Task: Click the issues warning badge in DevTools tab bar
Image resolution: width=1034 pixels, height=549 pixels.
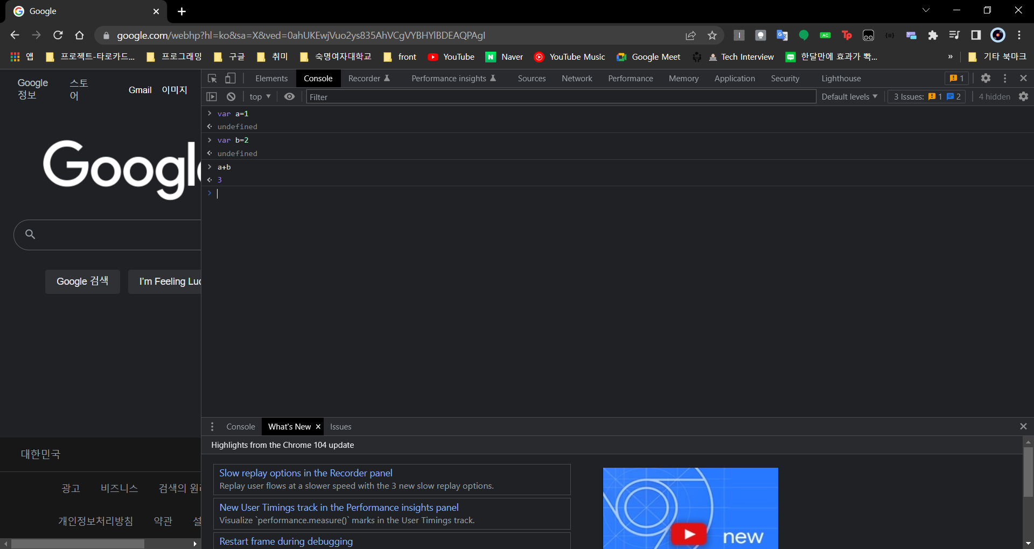Action: 957,79
